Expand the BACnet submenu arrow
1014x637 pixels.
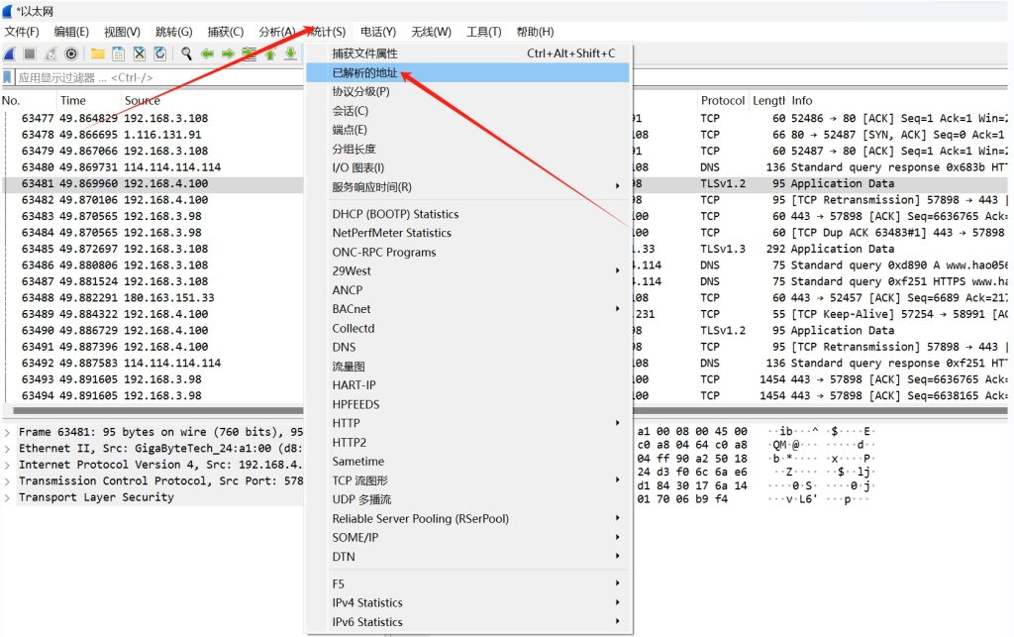tap(618, 309)
